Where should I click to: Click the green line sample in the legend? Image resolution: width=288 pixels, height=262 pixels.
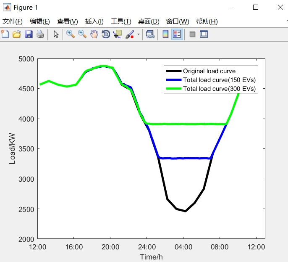pyautogui.click(x=174, y=88)
